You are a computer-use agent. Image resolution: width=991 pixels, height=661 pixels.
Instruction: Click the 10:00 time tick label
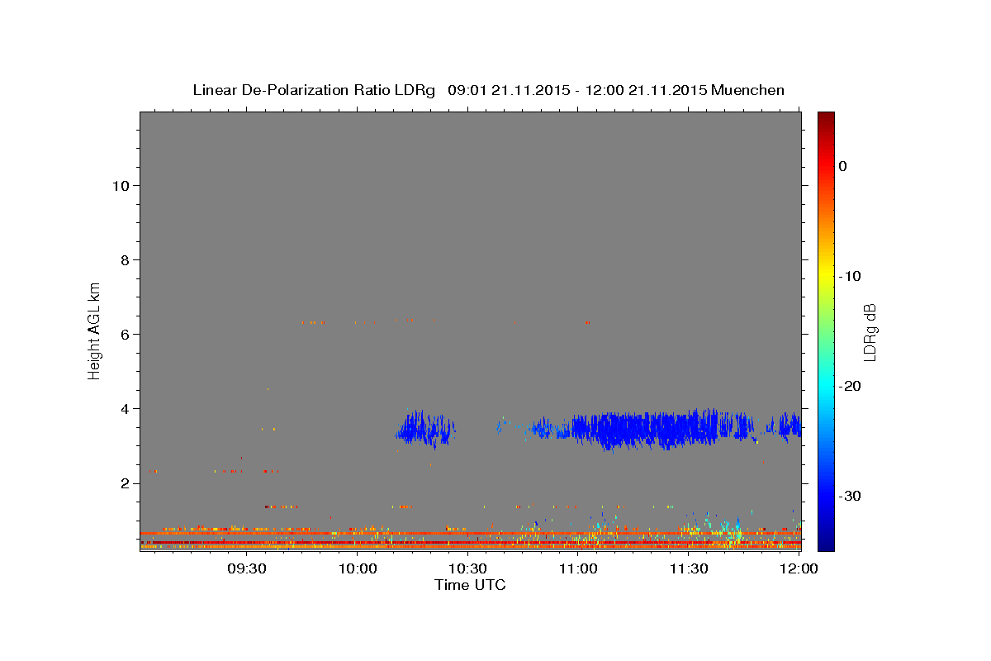[x=357, y=569]
